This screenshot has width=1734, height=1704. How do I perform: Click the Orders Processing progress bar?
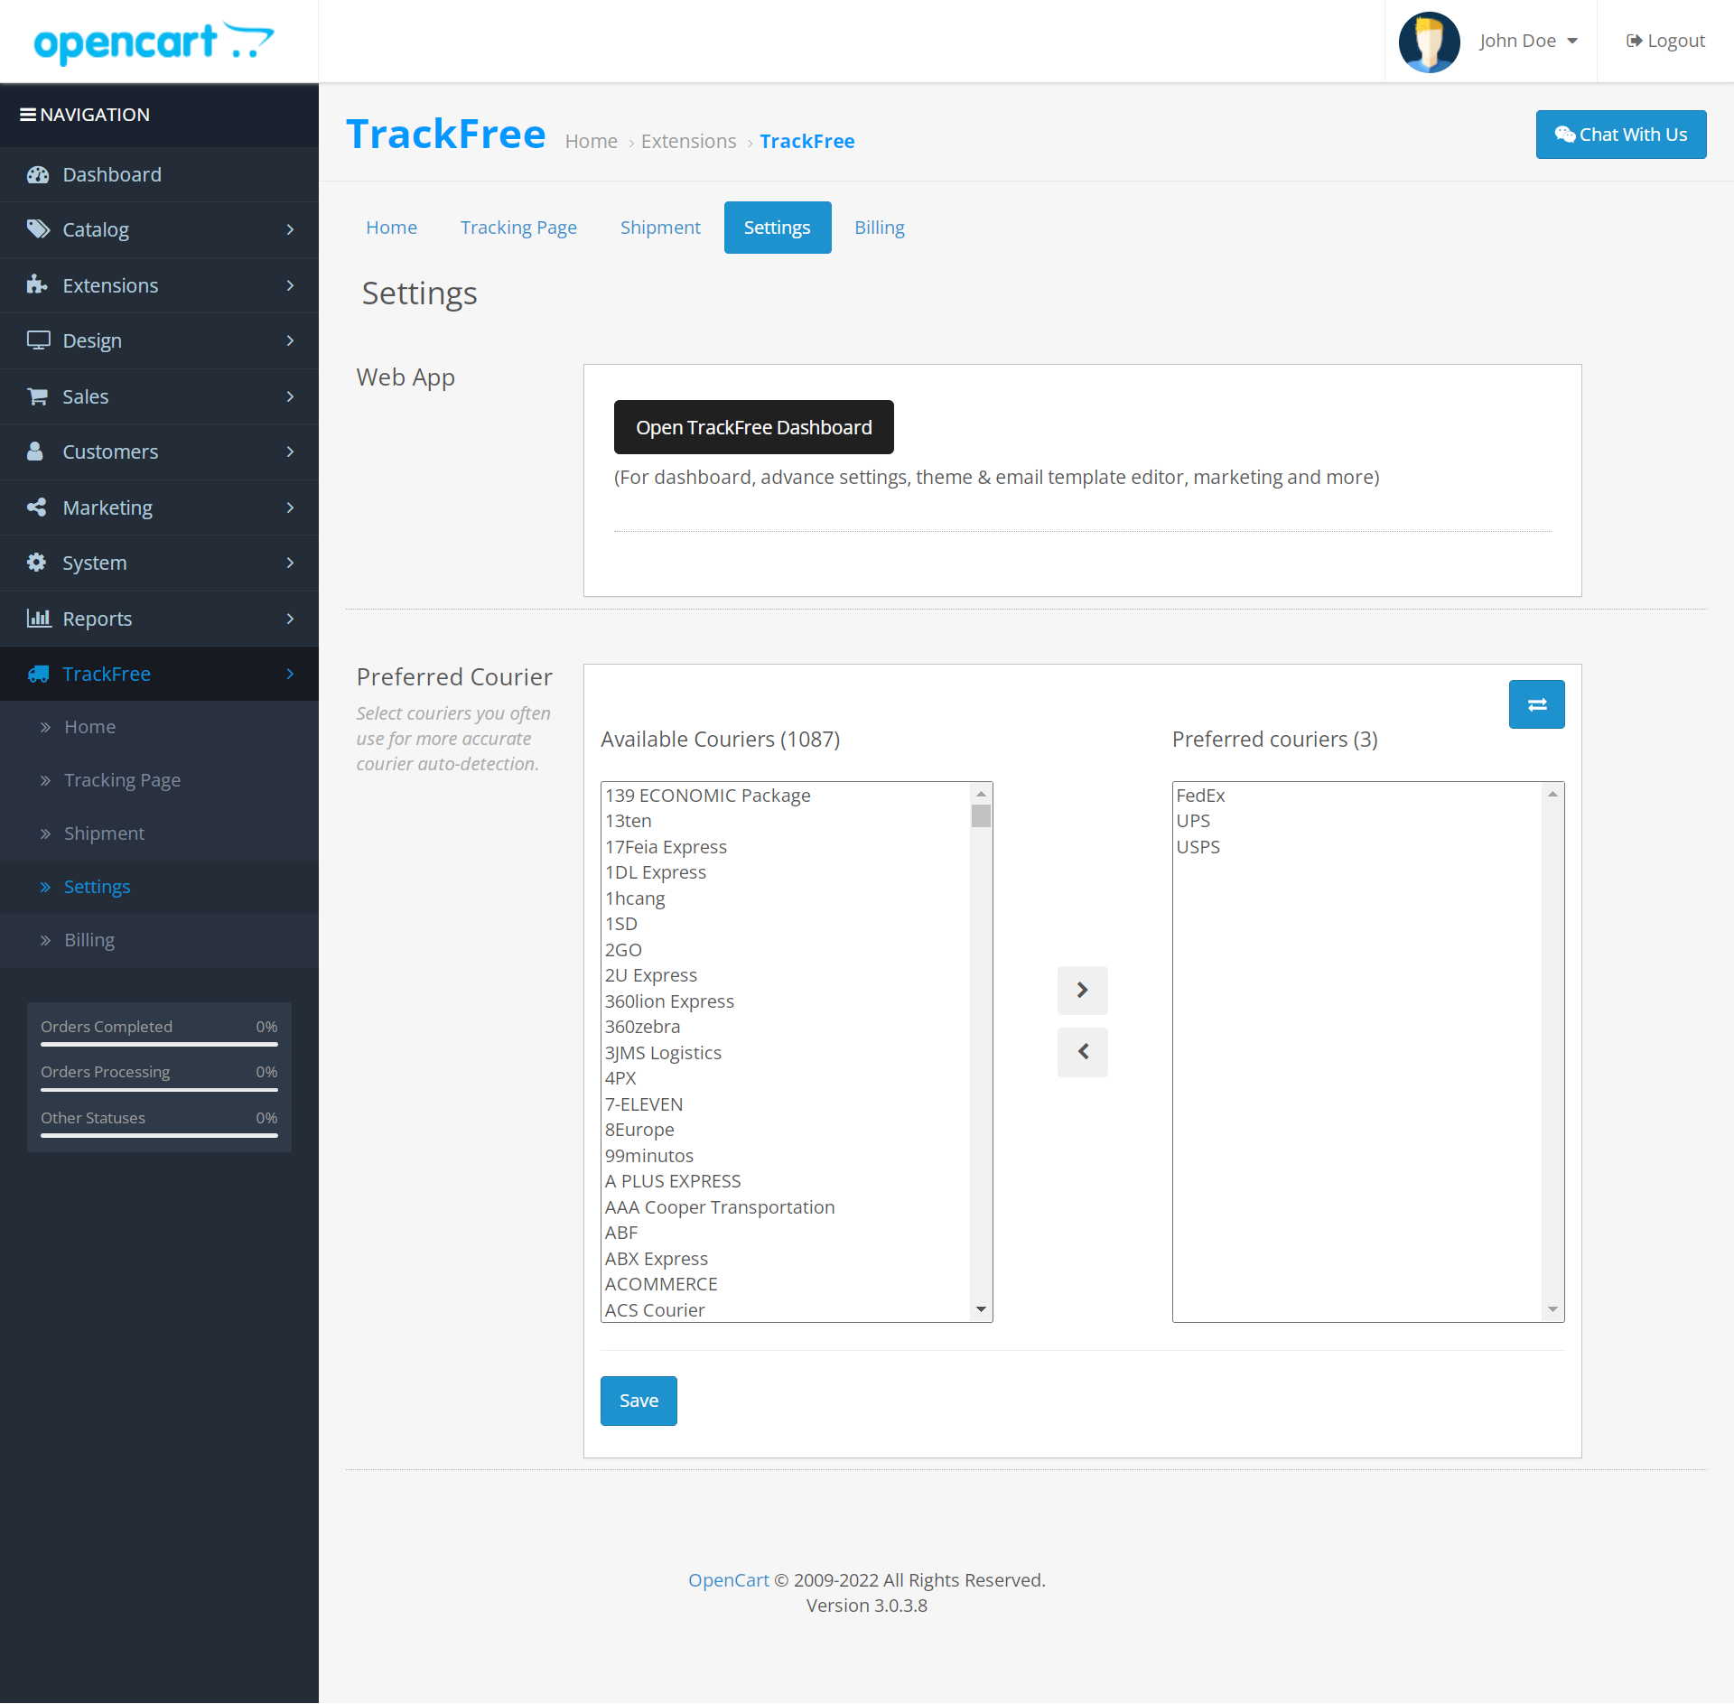159,1090
